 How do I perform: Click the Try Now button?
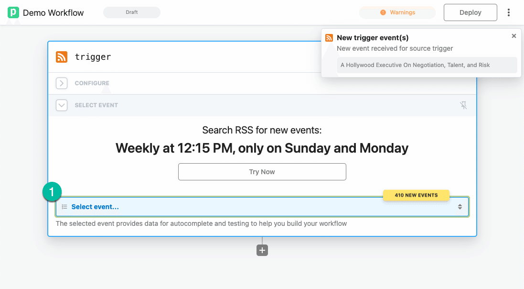point(262,172)
